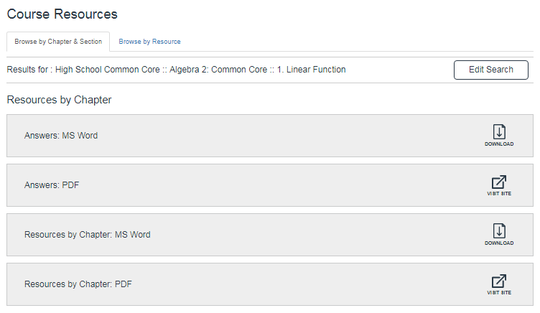The width and height of the screenshot is (540, 313).
Task: Select the Resources by Chapter: PDF title
Action: pyautogui.click(x=78, y=284)
